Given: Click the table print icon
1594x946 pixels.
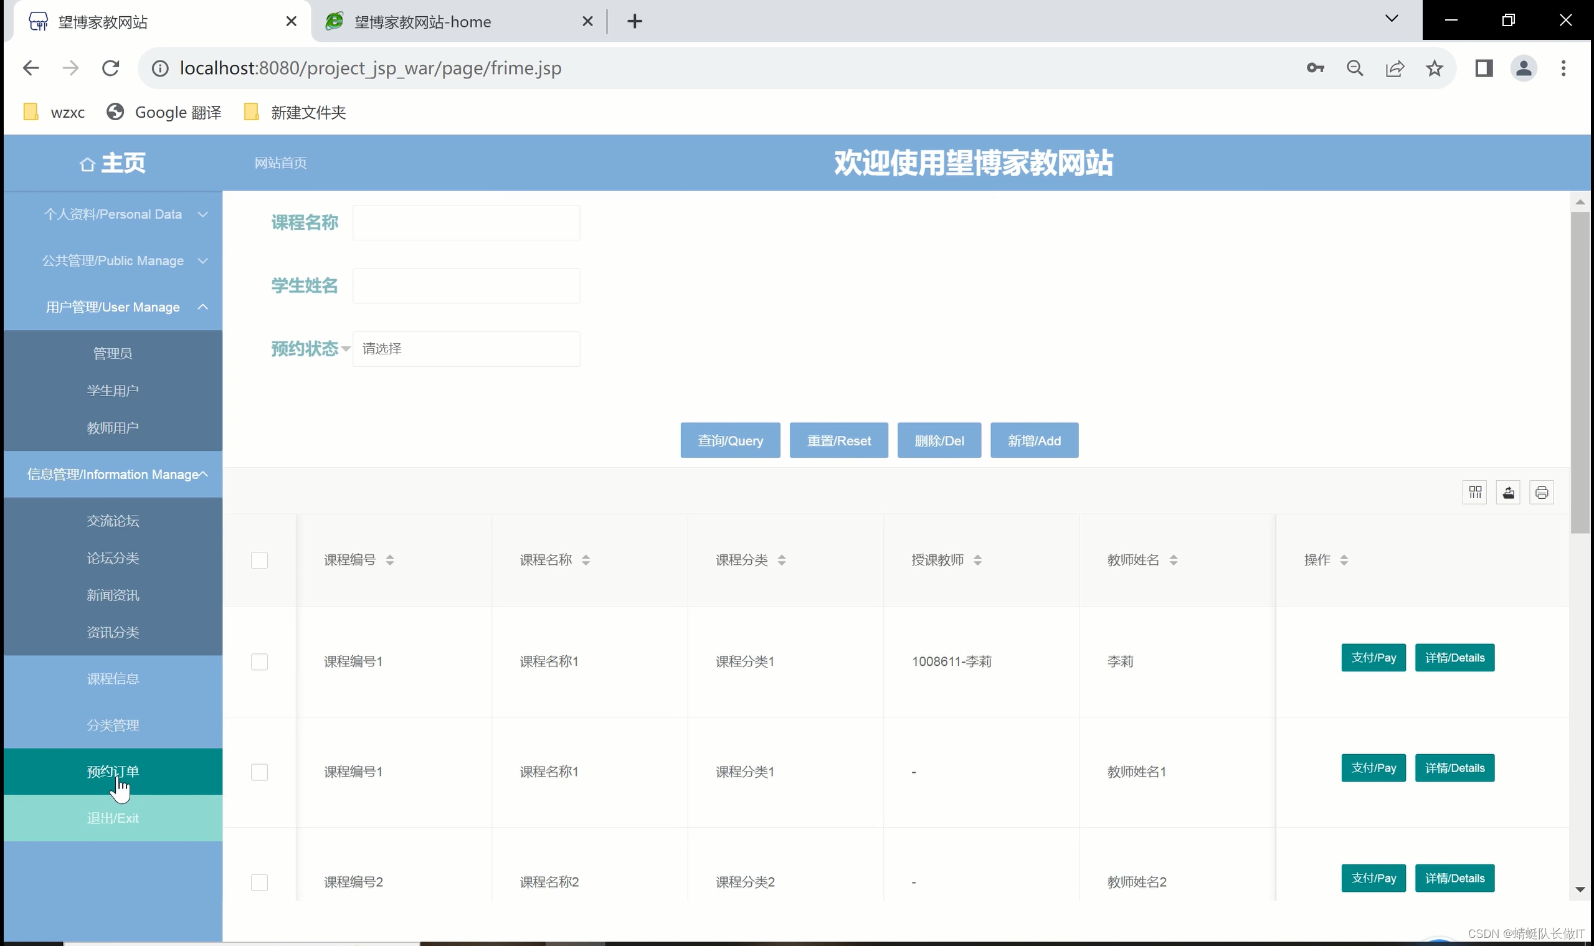Looking at the screenshot, I should 1541,492.
